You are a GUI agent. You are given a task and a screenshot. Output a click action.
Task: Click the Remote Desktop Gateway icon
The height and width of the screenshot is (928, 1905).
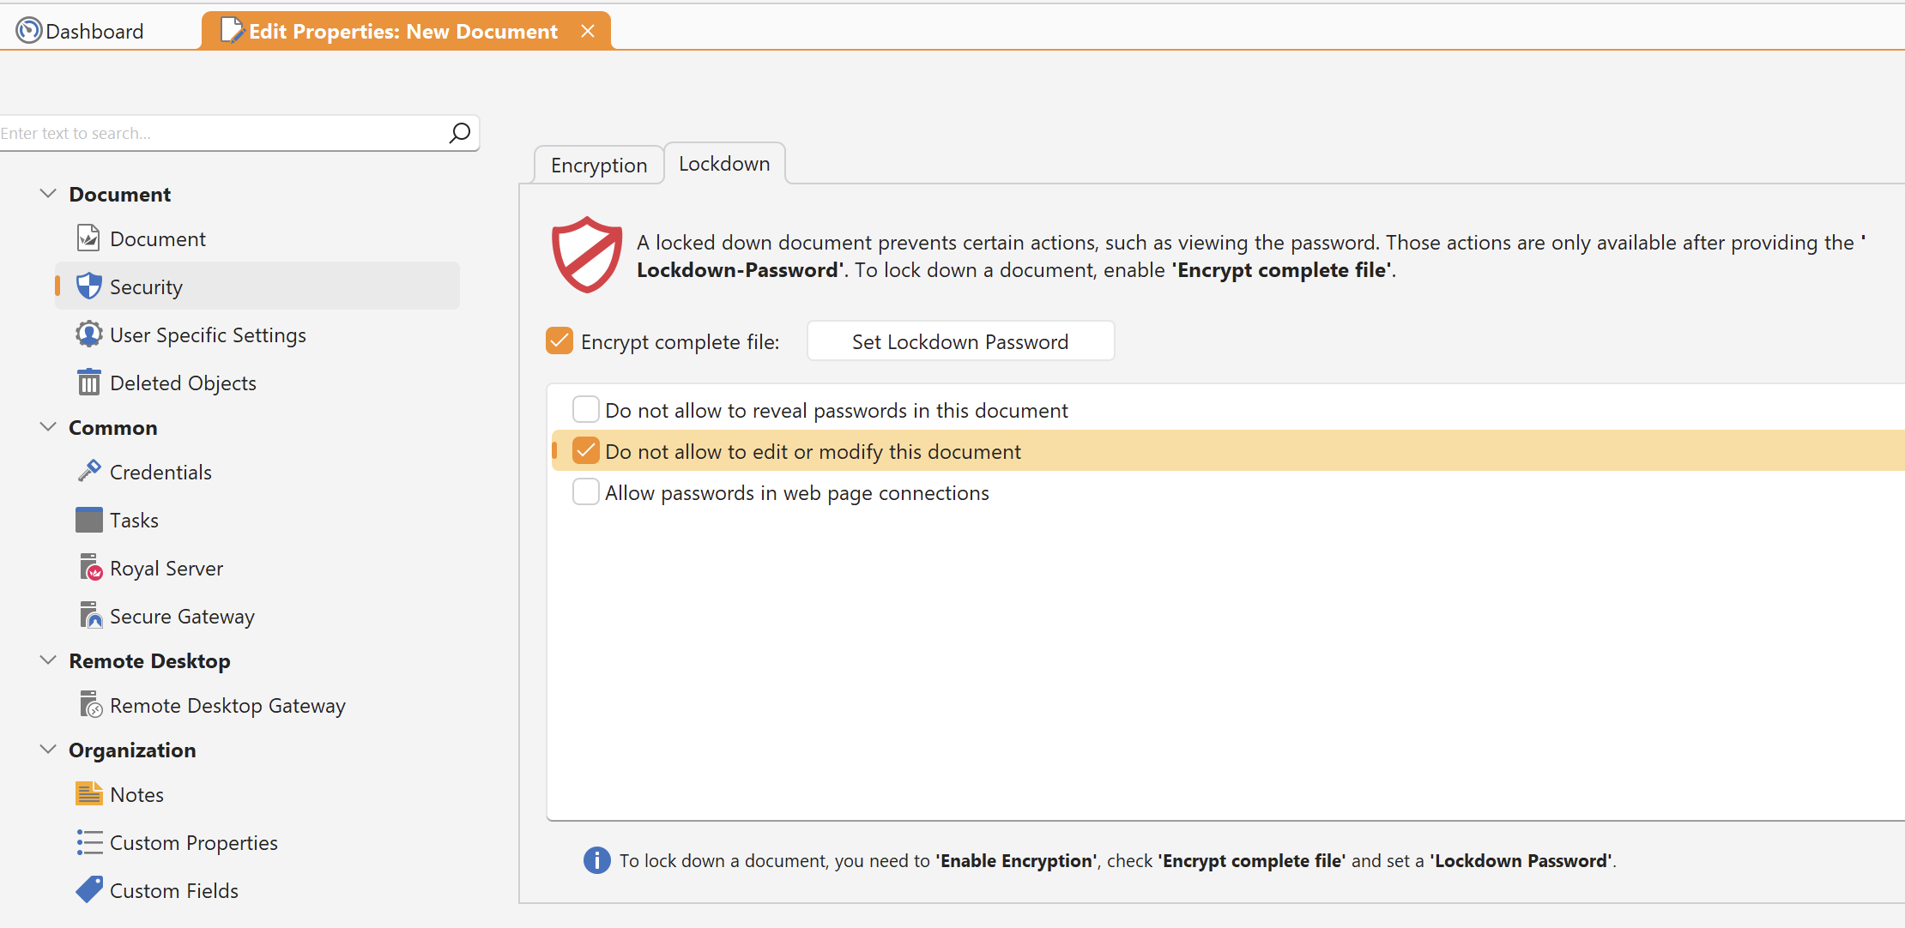point(91,705)
